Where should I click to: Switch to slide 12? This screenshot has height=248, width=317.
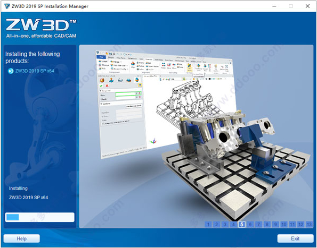(301, 225)
